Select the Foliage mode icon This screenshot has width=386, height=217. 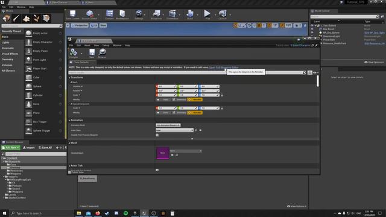point(36,19)
